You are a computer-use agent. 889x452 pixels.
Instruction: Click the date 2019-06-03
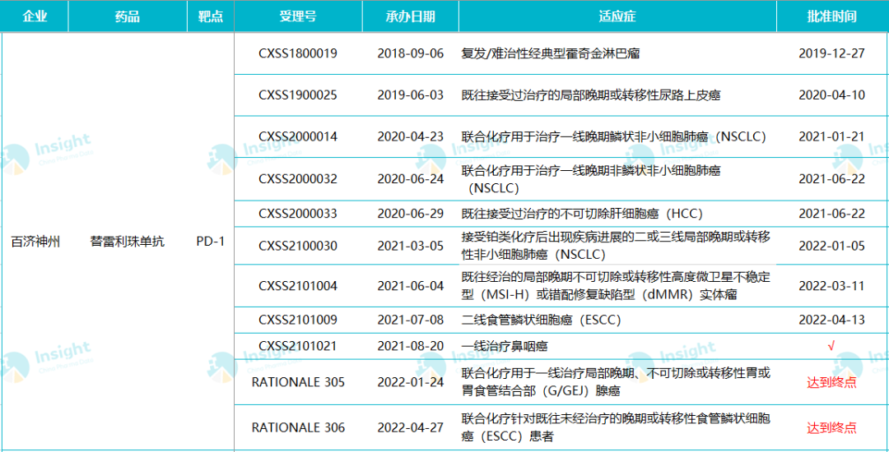pos(411,95)
